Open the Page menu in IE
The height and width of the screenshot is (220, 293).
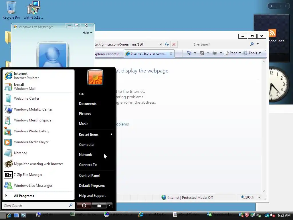tap(232, 53)
